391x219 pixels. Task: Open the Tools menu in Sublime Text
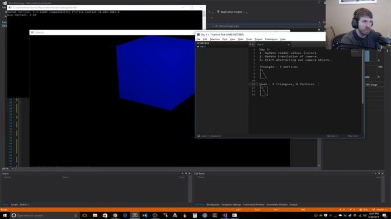pyautogui.click(x=249, y=39)
